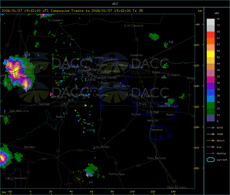Click the S_Pintada map label

68,74
